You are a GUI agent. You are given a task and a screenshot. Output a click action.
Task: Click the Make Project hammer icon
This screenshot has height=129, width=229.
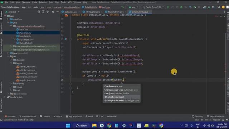pyautogui.click(x=122, y=7)
